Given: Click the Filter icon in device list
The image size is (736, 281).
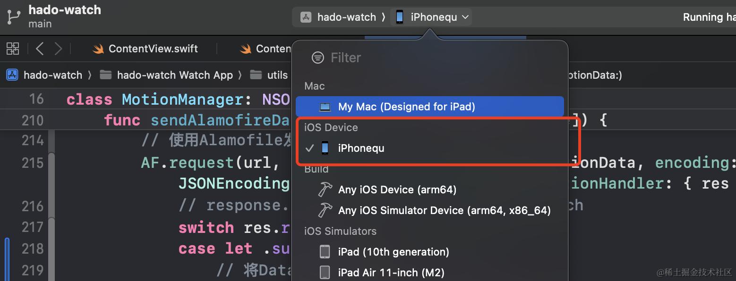Looking at the screenshot, I should [x=318, y=58].
